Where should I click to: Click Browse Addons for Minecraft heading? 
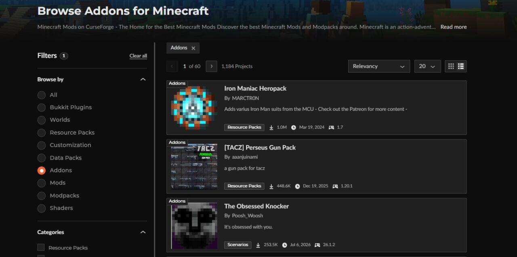(x=123, y=11)
